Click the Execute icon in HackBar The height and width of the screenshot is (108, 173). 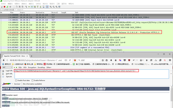[3, 77]
